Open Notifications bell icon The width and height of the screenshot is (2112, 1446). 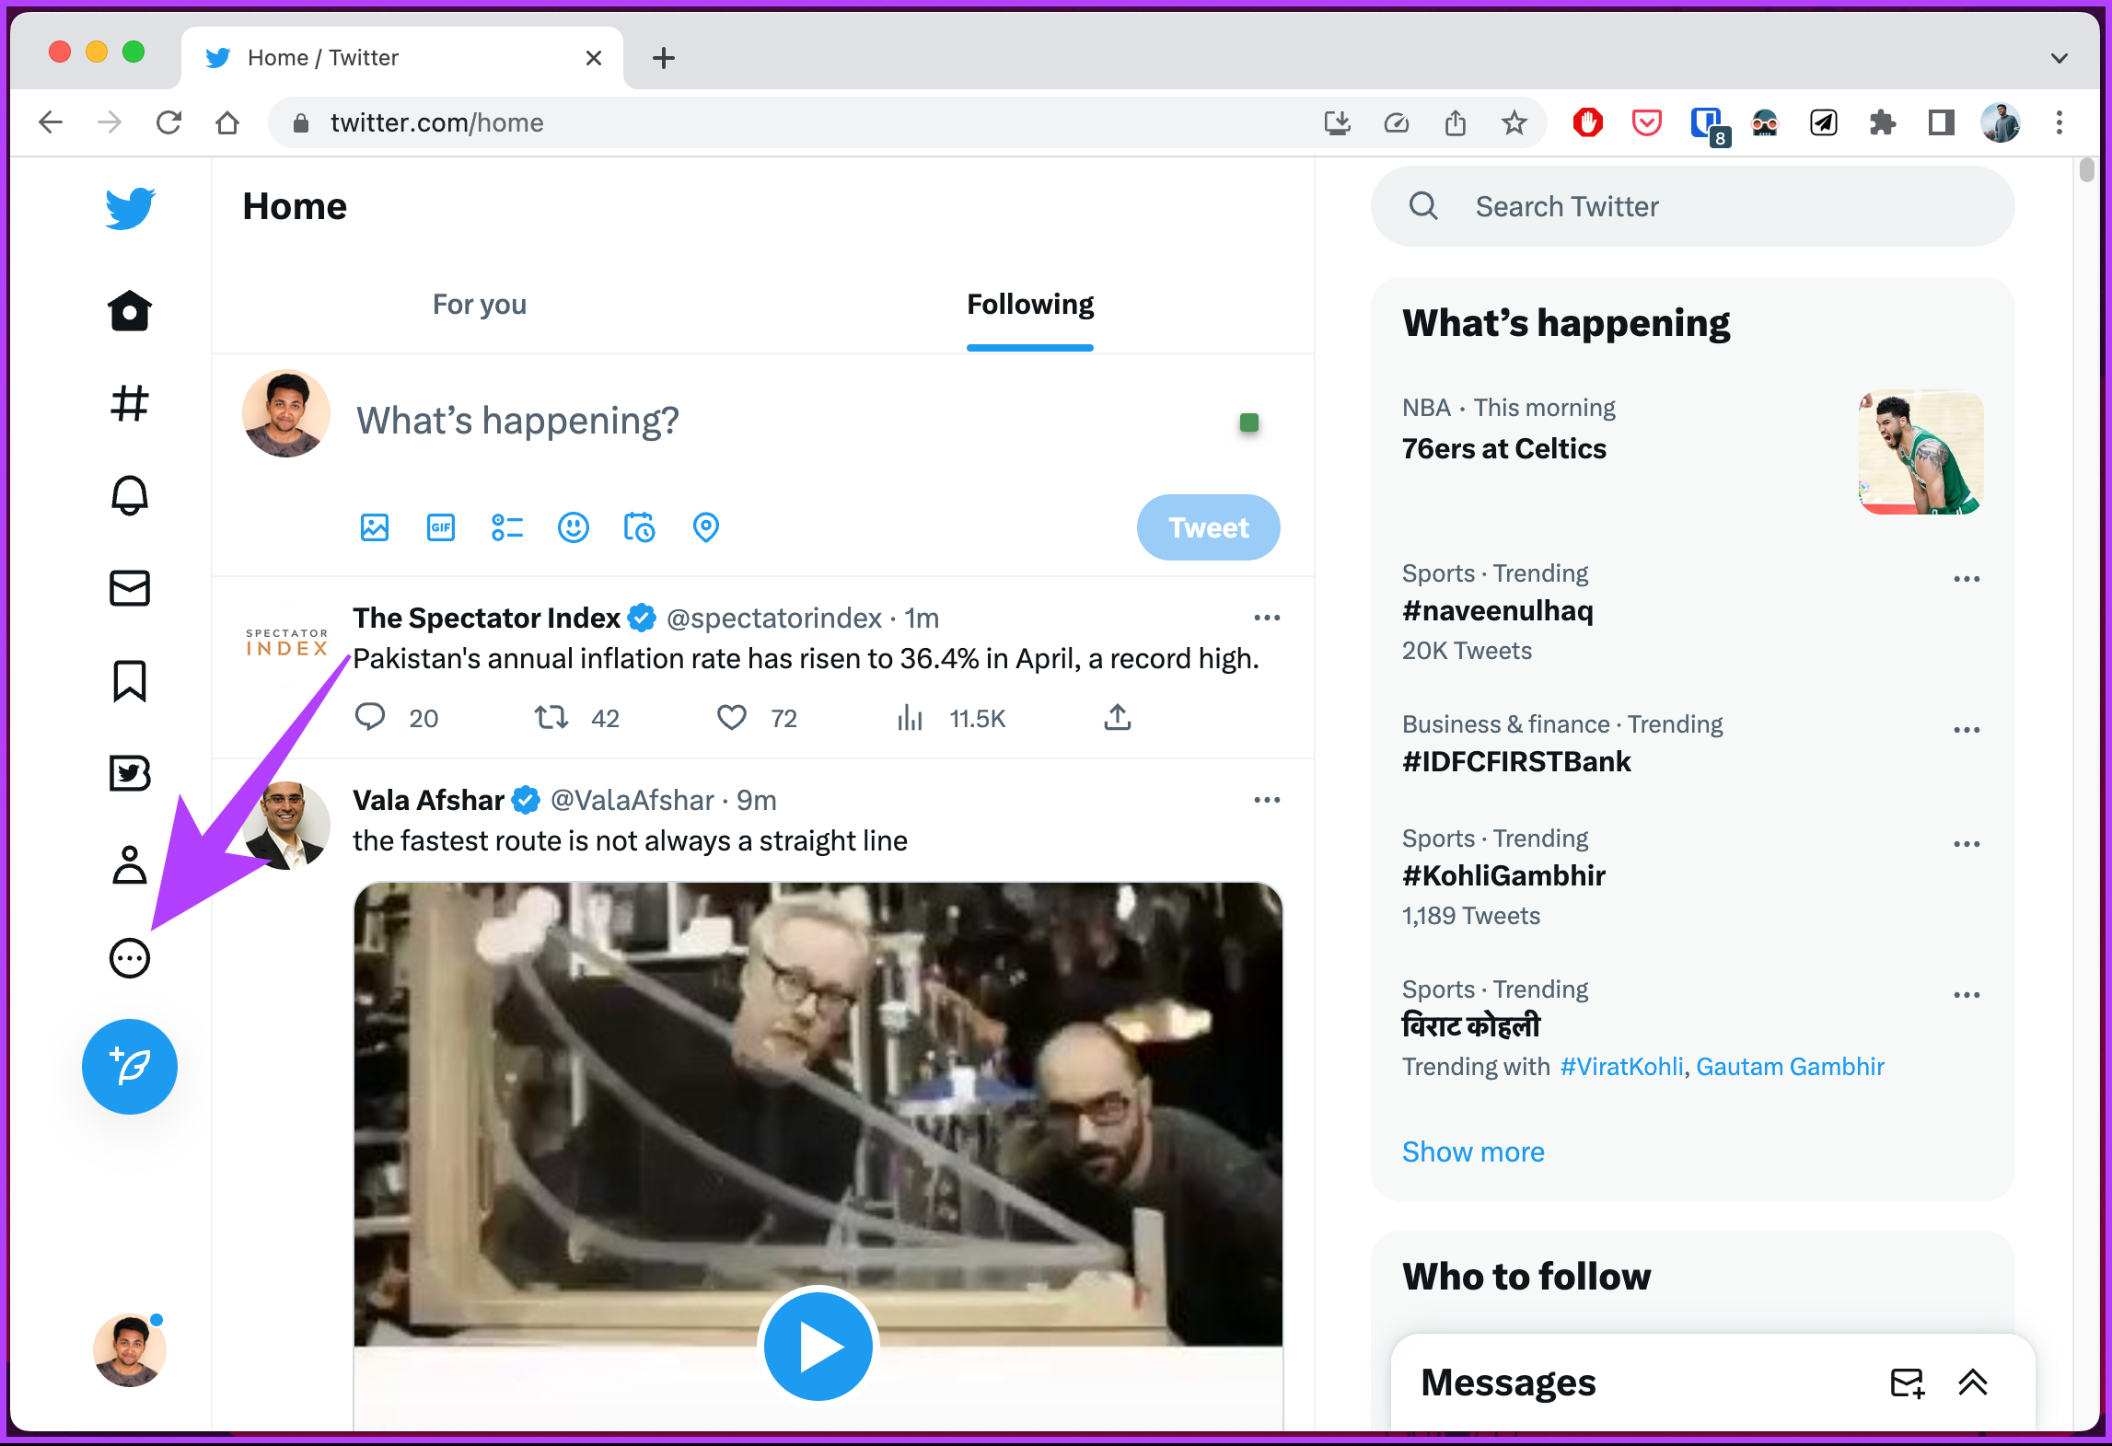tap(130, 495)
